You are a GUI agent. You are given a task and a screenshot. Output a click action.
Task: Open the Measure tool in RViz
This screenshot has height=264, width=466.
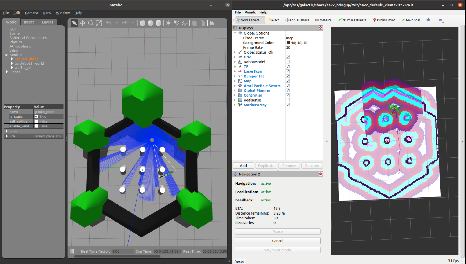(x=323, y=20)
